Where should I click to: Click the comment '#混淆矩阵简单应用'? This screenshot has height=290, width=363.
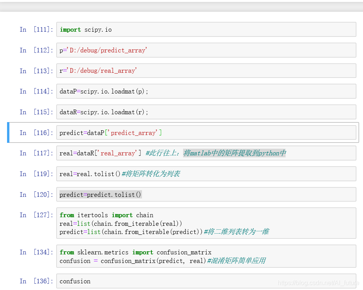[236, 261]
